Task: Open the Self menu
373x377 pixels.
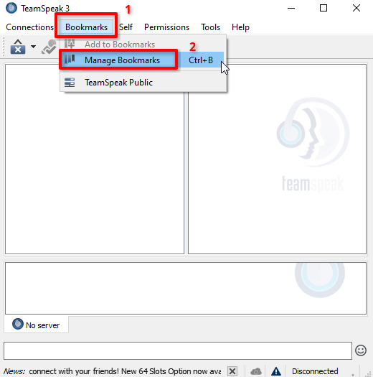Action: click(126, 27)
